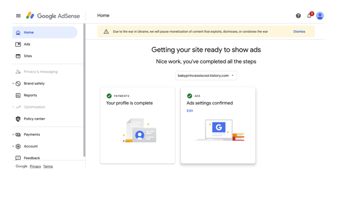
Task: Open the Privacy footer link
Action: tap(35, 166)
